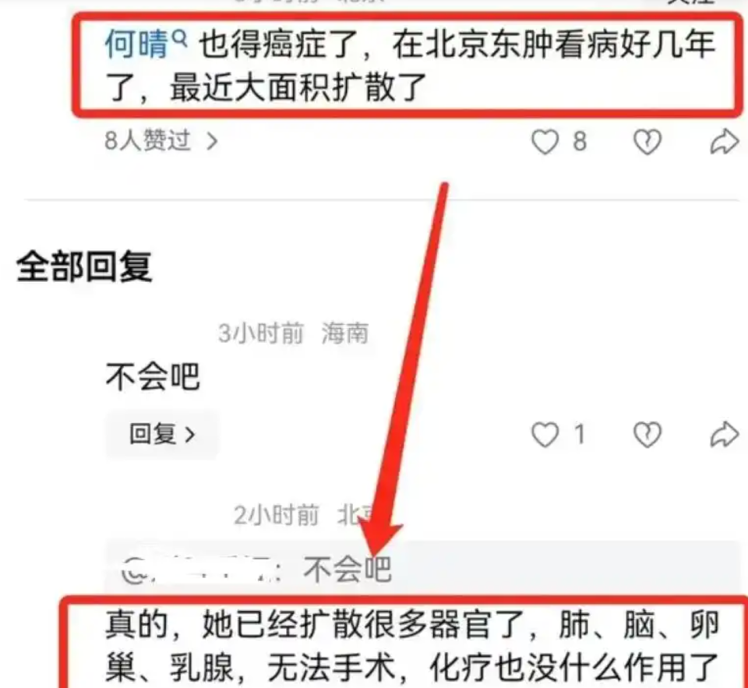Tap the 2小时前 timestamp of the second reply
The width and height of the screenshot is (748, 688).
(x=276, y=515)
